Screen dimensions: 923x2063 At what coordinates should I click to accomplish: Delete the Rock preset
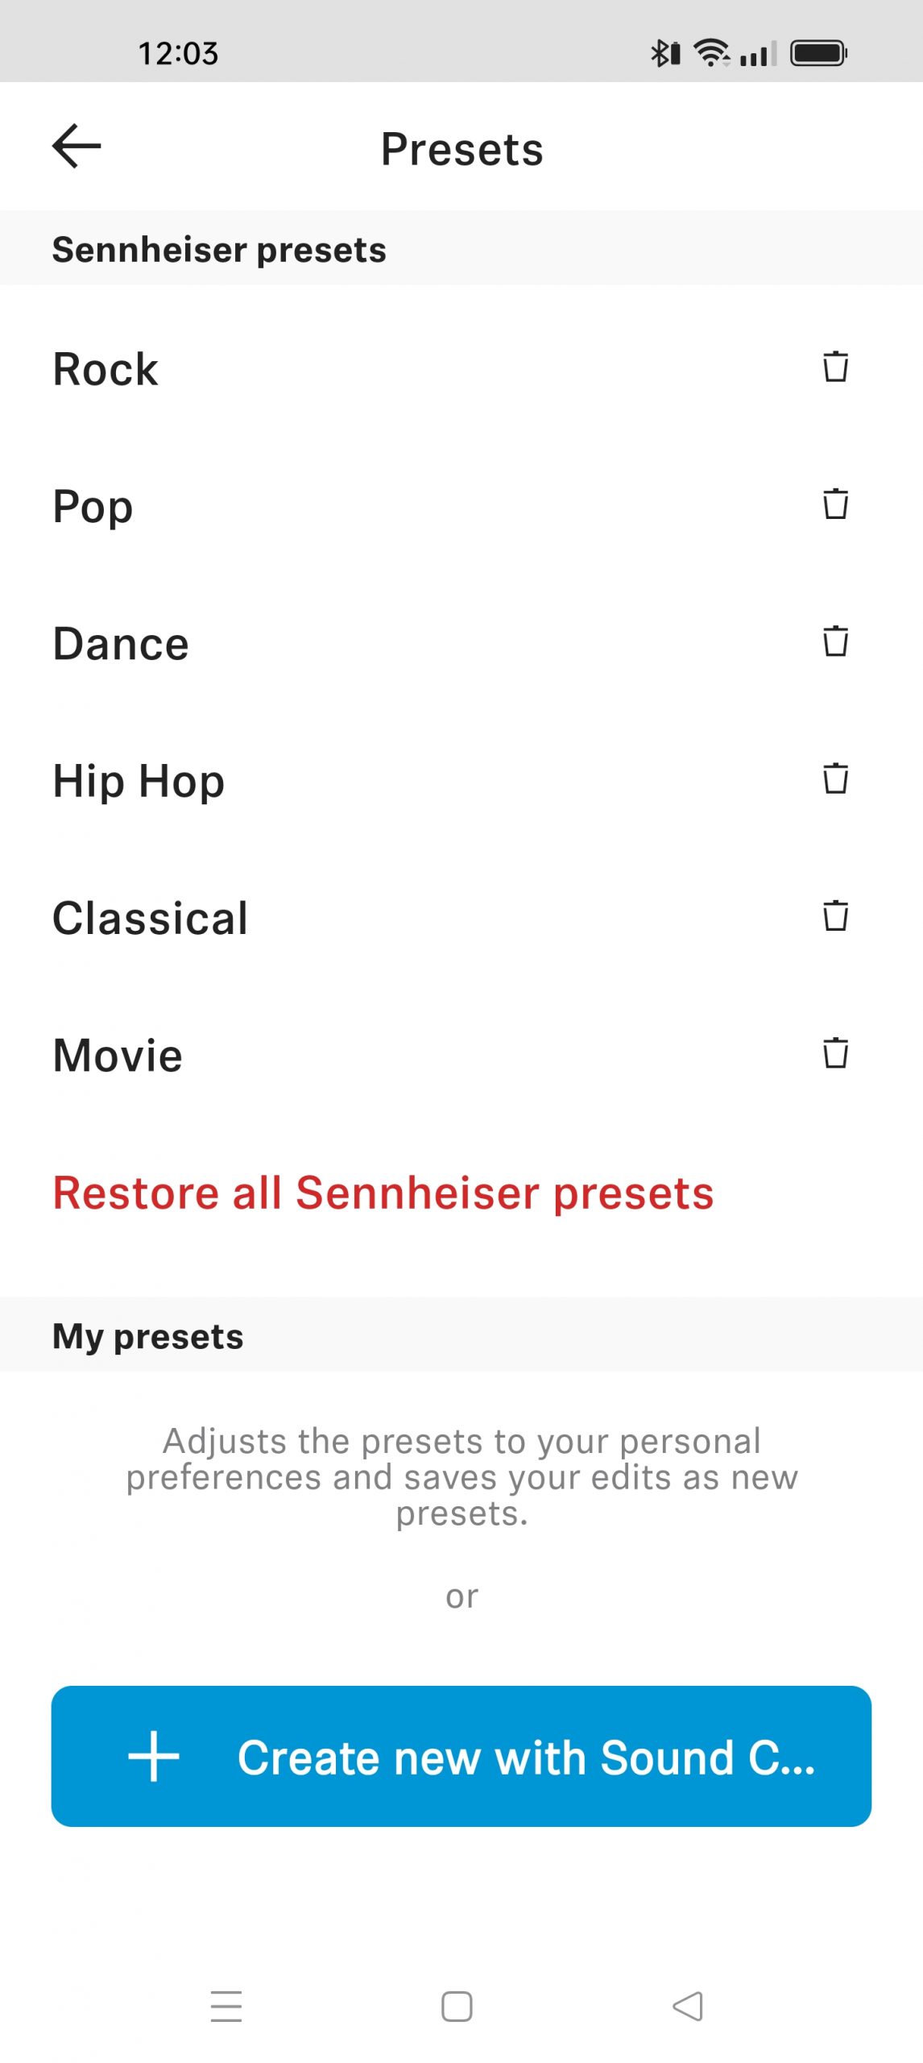[835, 367]
